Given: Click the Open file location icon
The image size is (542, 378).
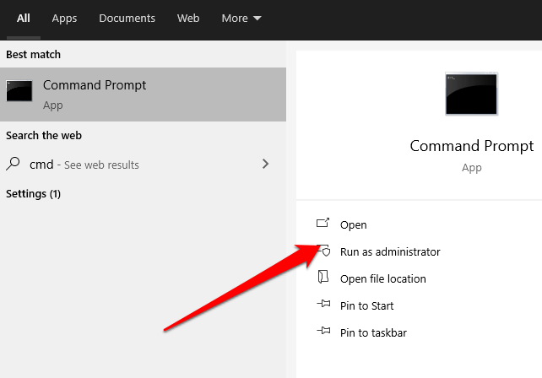Looking at the screenshot, I should coord(322,278).
